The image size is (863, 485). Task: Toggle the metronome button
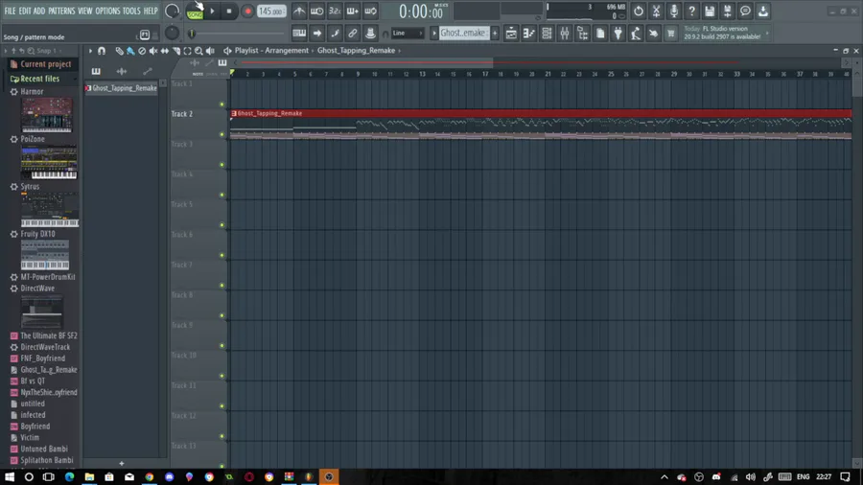tap(299, 11)
